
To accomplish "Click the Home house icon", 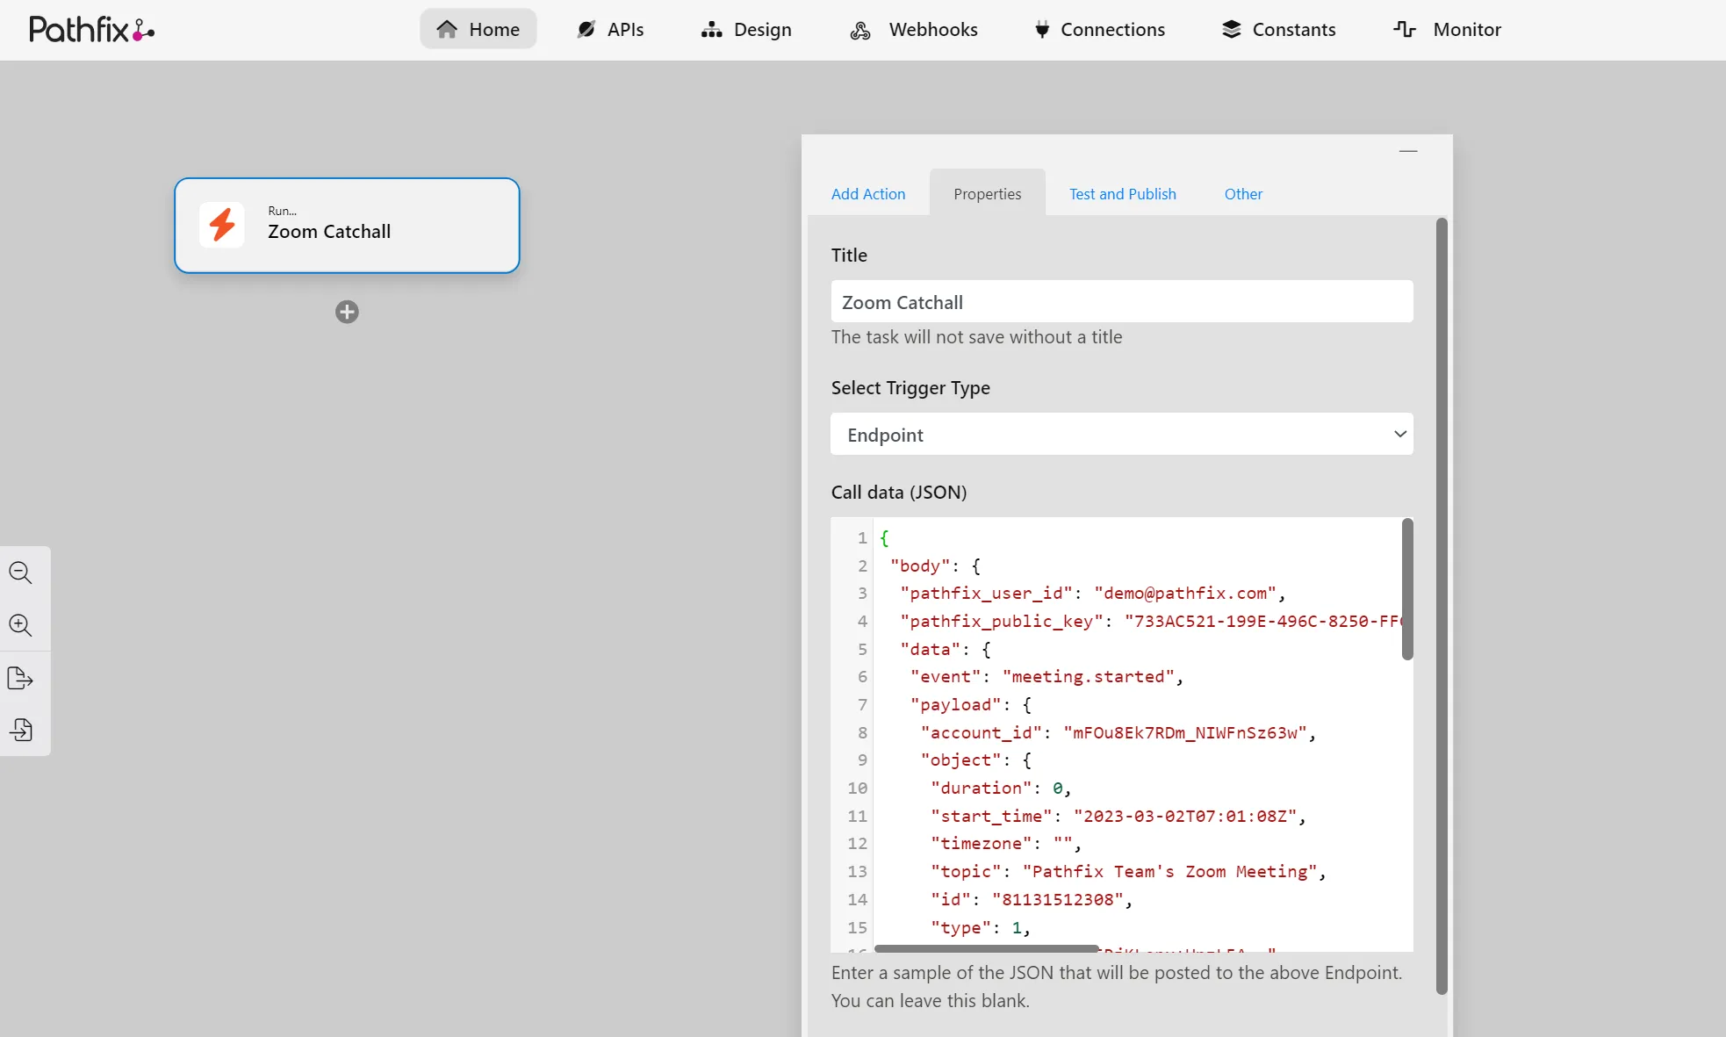I will point(447,30).
